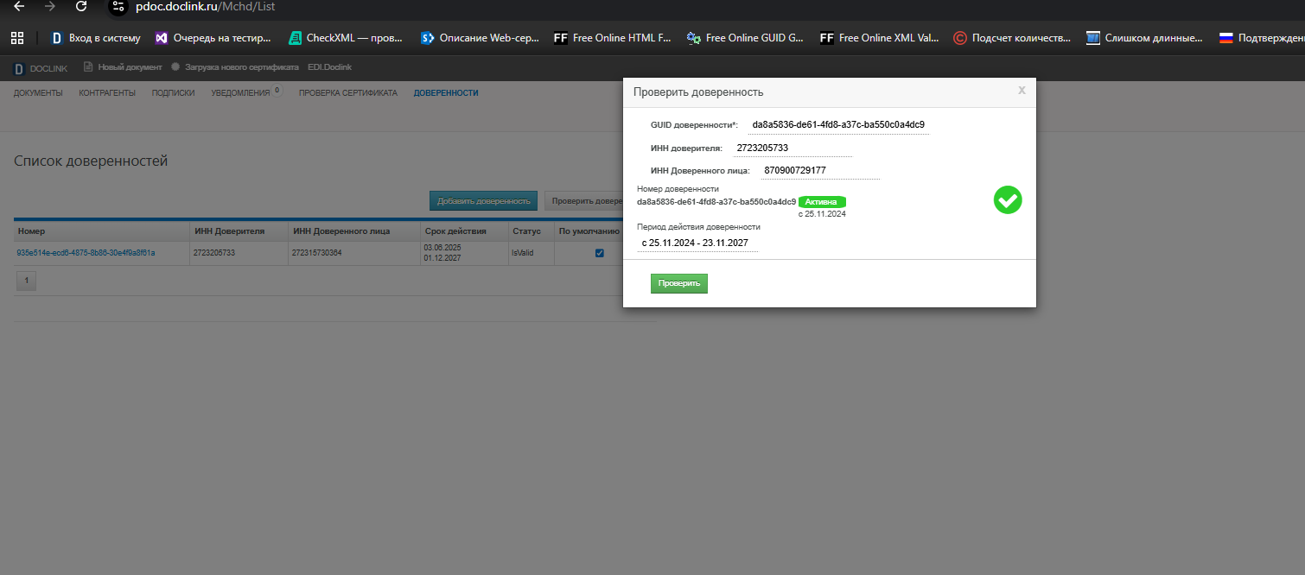This screenshot has width=1305, height=575.
Task: Open the ПРОВЕРКА СЕРТИФИКАТА menu tab
Action: click(x=348, y=93)
